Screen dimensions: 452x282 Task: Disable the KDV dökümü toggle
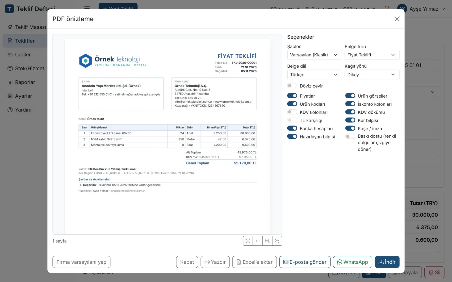coord(350,112)
